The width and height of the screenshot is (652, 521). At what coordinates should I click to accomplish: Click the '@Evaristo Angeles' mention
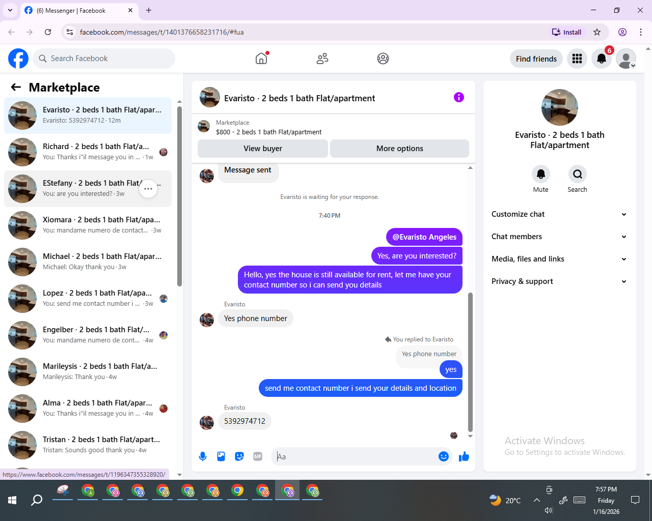[x=424, y=237]
